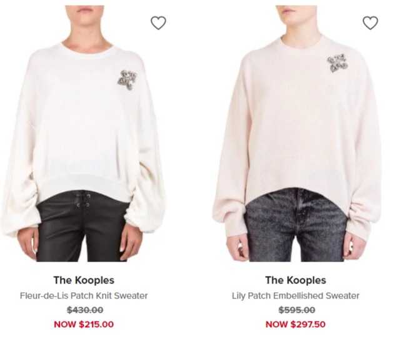
Task: Open Lily Patch Embellished Sweater title link
Action: (x=296, y=296)
